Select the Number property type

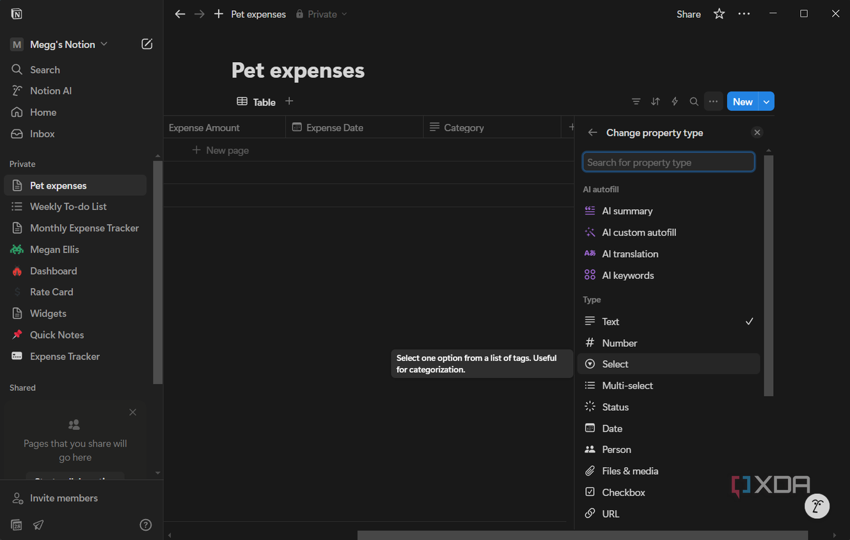(x=668, y=343)
